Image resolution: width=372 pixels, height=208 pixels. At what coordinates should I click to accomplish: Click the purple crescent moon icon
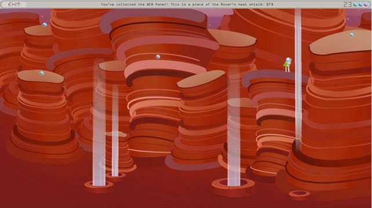[x=366, y=5]
